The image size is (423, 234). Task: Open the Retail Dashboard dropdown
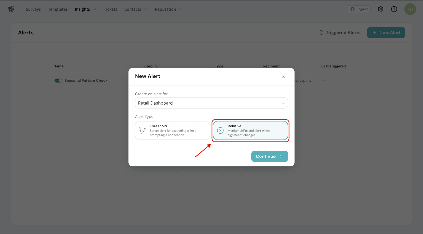tap(211, 103)
